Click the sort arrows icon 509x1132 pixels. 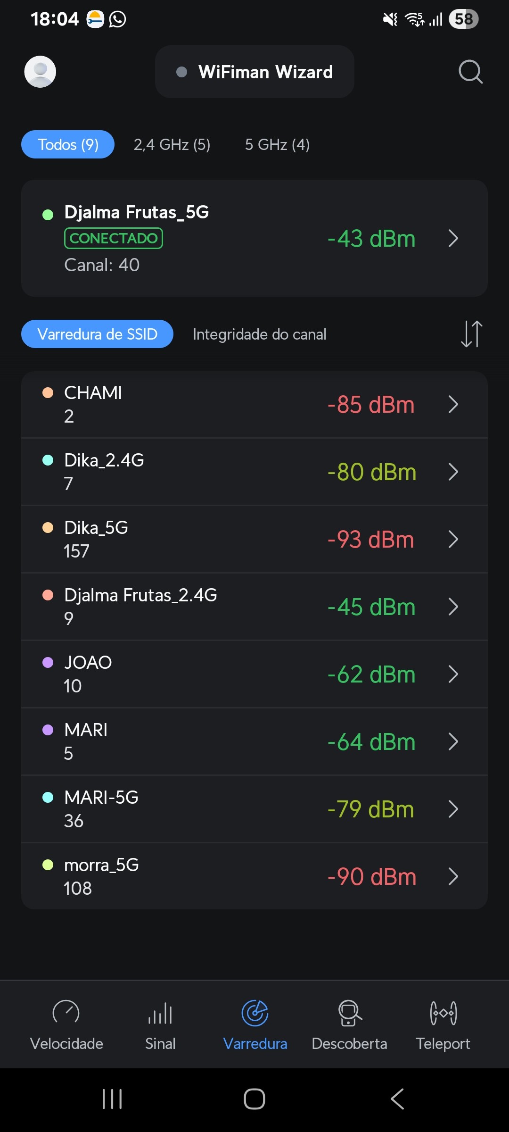tap(471, 334)
